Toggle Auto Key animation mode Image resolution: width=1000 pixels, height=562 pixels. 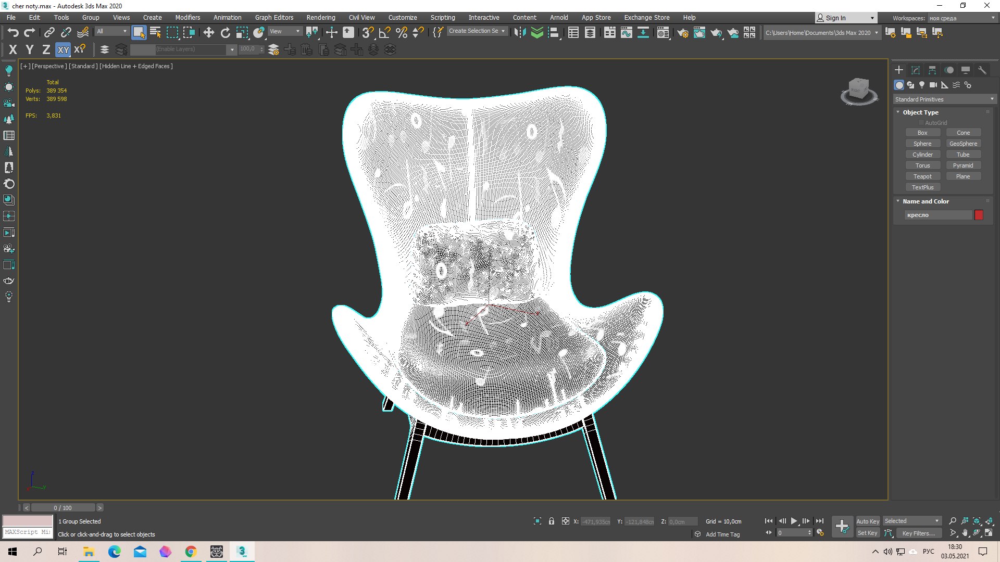(868, 521)
